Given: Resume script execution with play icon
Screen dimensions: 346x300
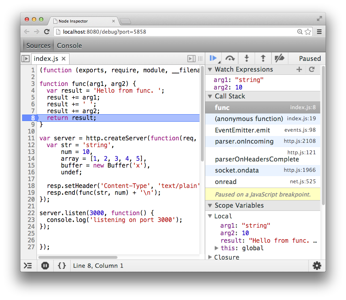Looking at the screenshot, I should tap(213, 58).
